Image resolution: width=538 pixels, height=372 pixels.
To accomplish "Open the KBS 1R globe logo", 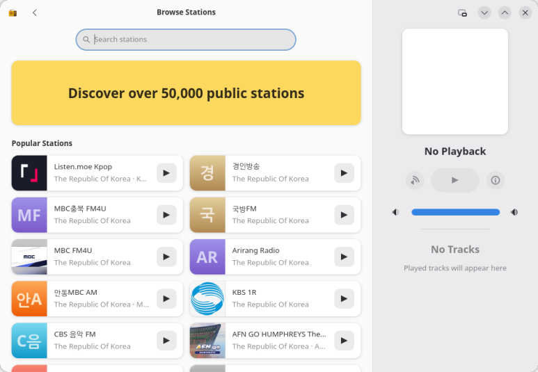I will (207, 298).
